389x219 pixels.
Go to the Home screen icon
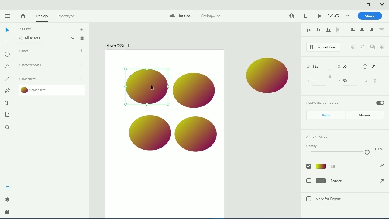(x=23, y=16)
